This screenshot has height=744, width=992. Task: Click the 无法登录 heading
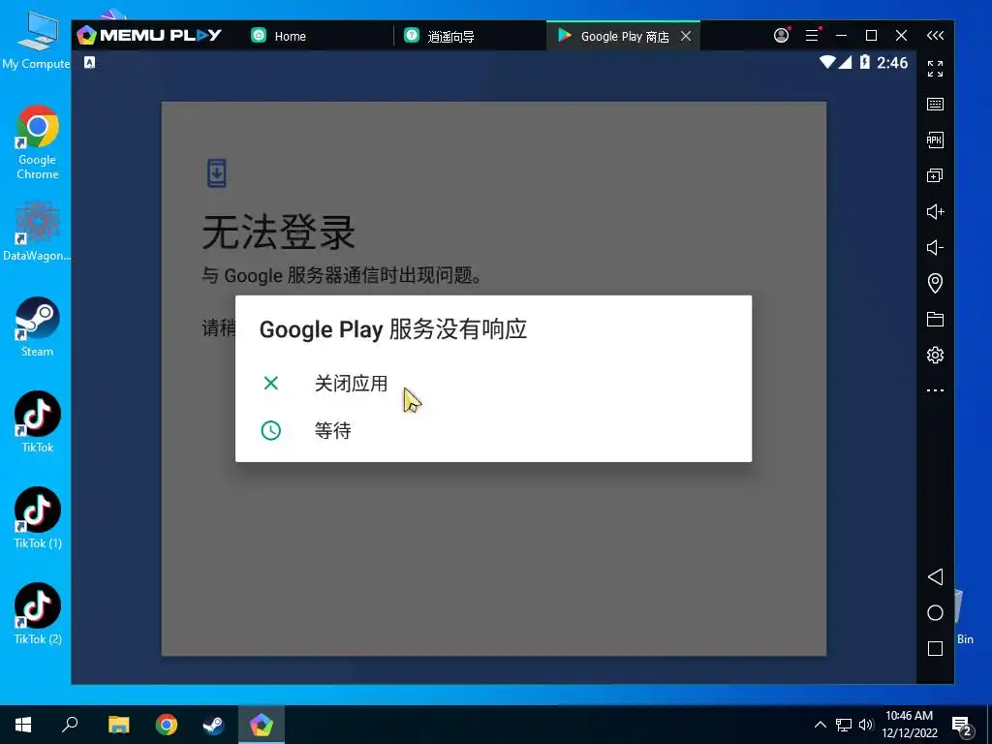pos(278,232)
